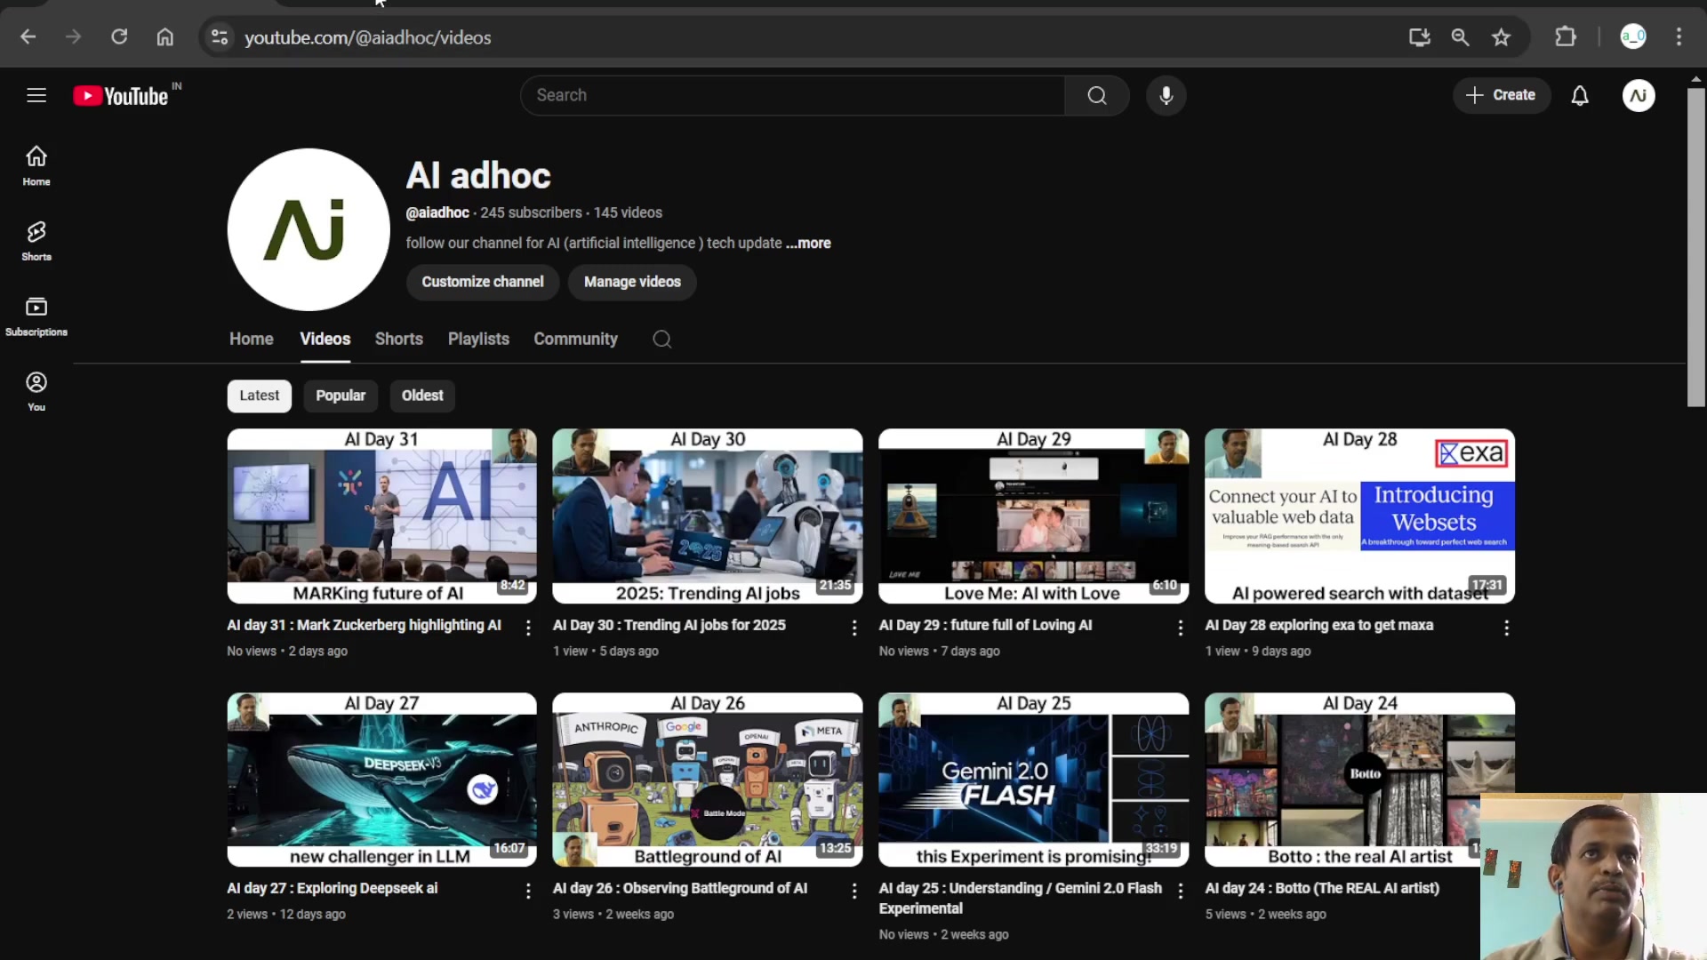Open the browser extensions puzzle icon
The width and height of the screenshot is (1707, 960).
(x=1566, y=37)
